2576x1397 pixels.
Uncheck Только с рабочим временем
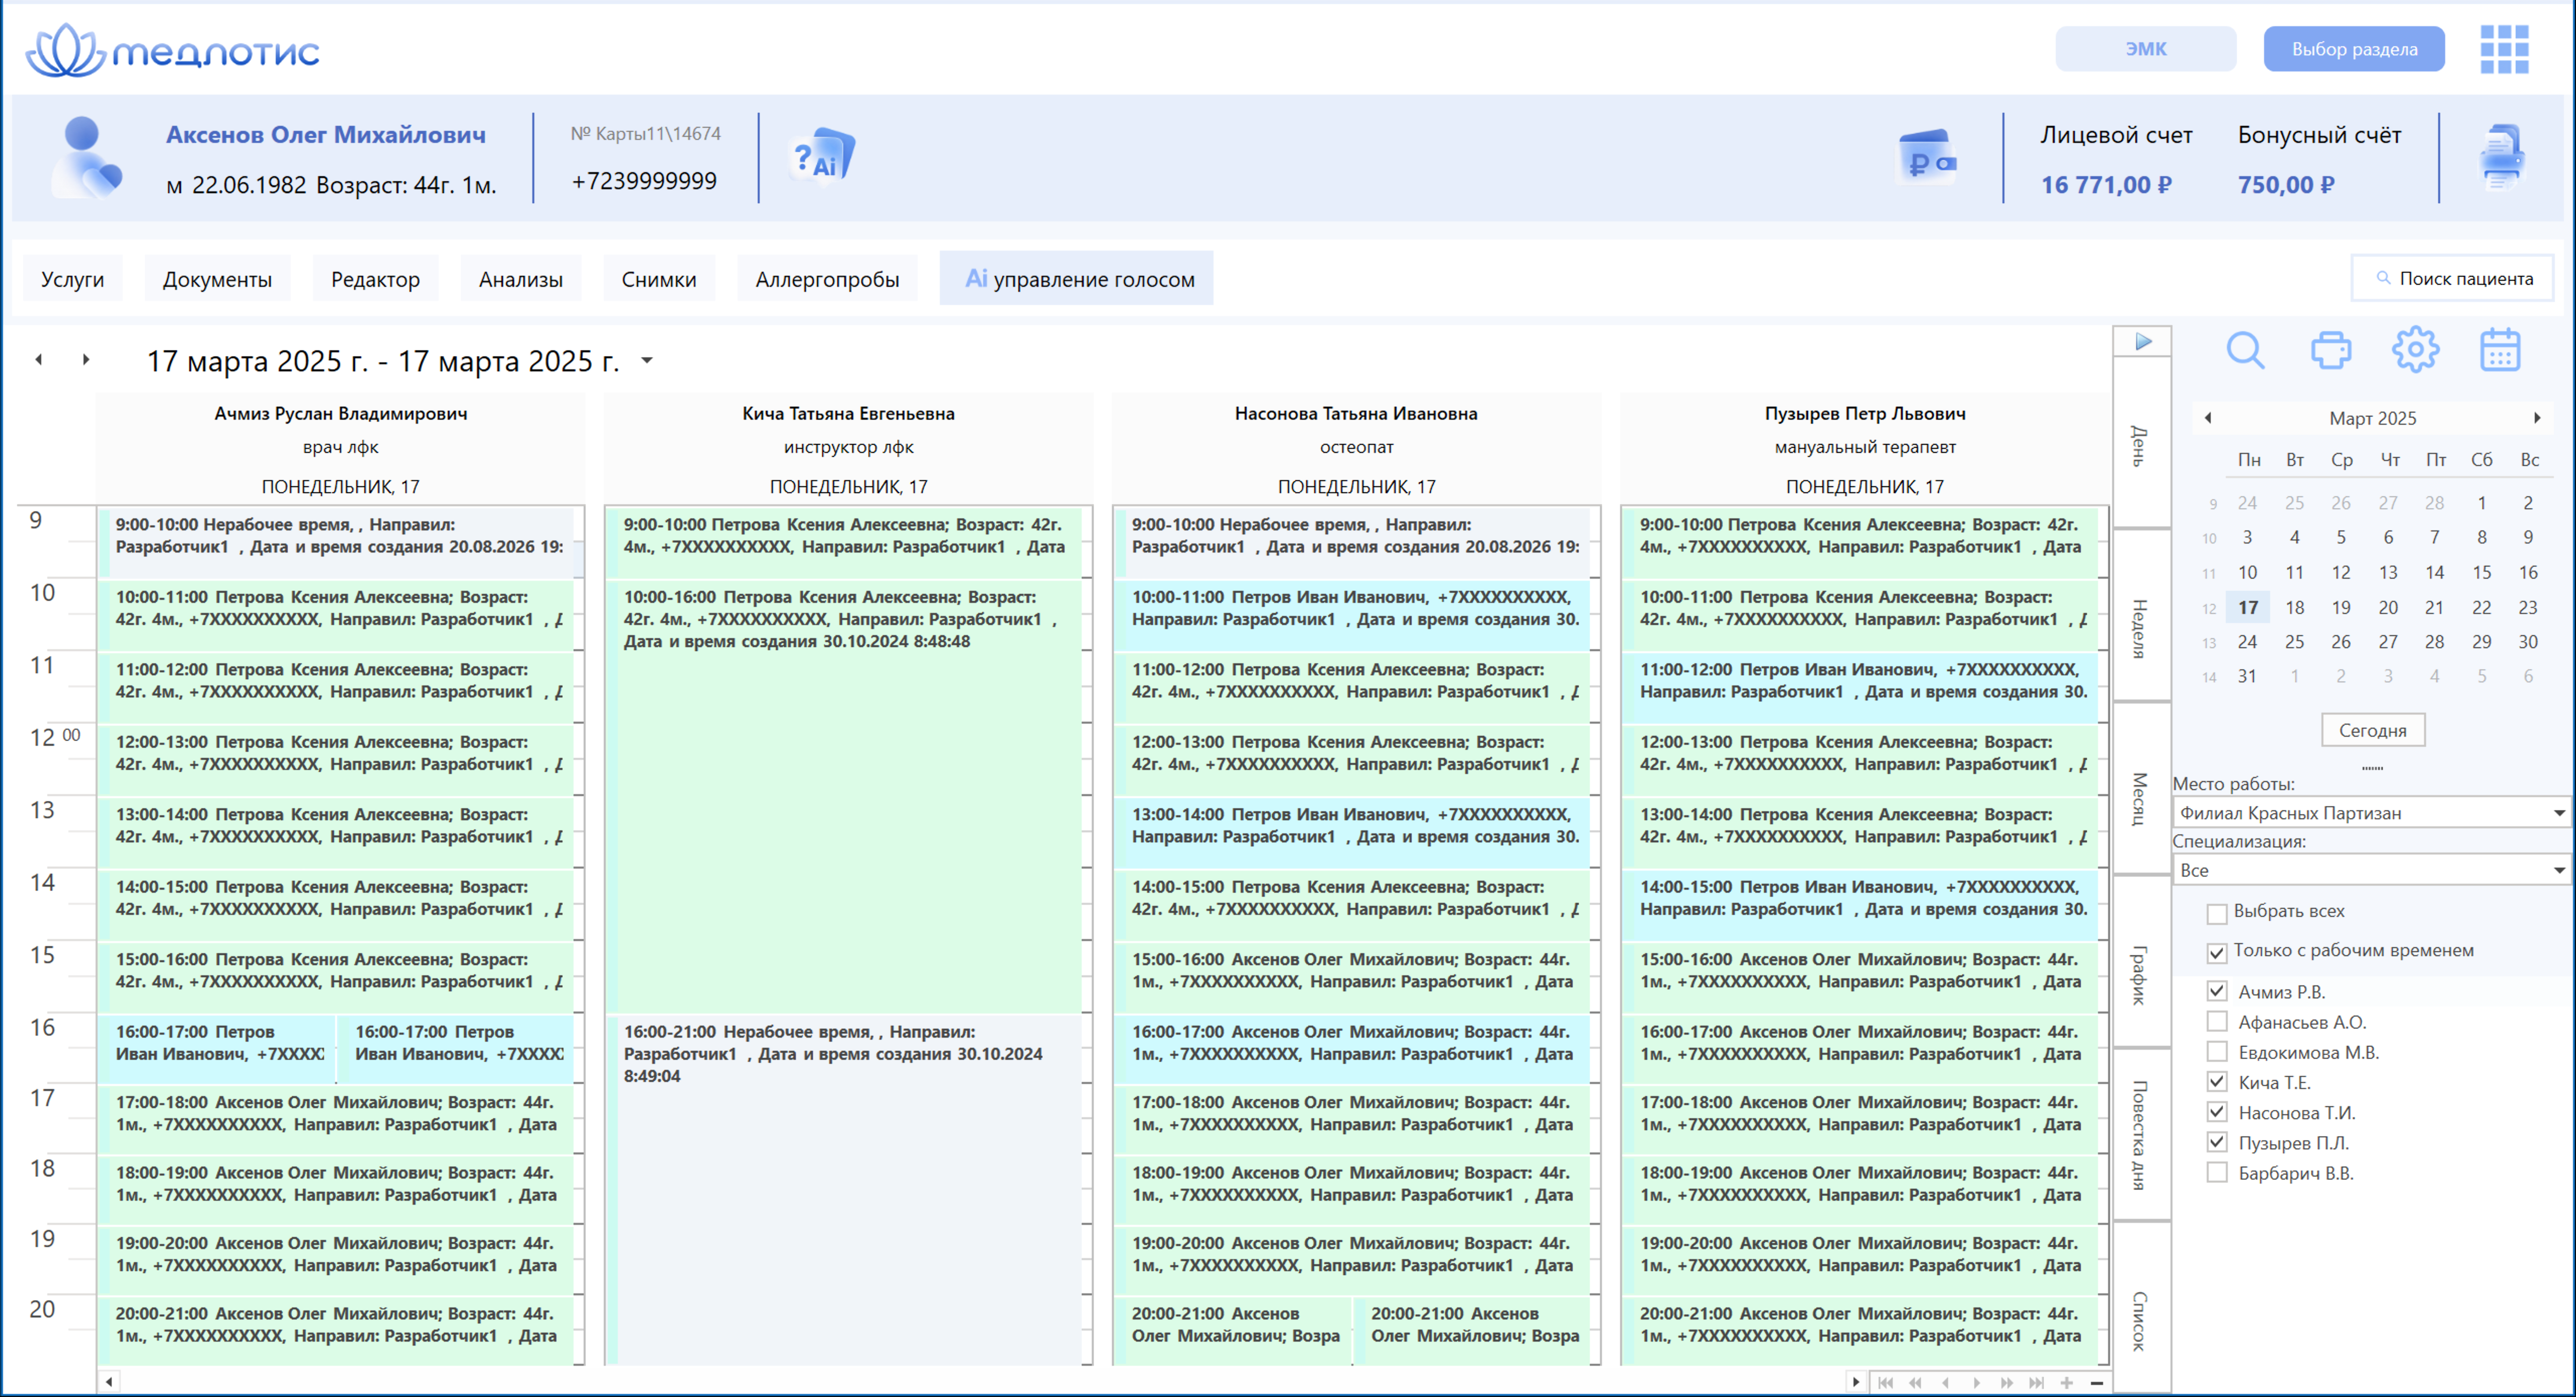pyautogui.click(x=2216, y=952)
